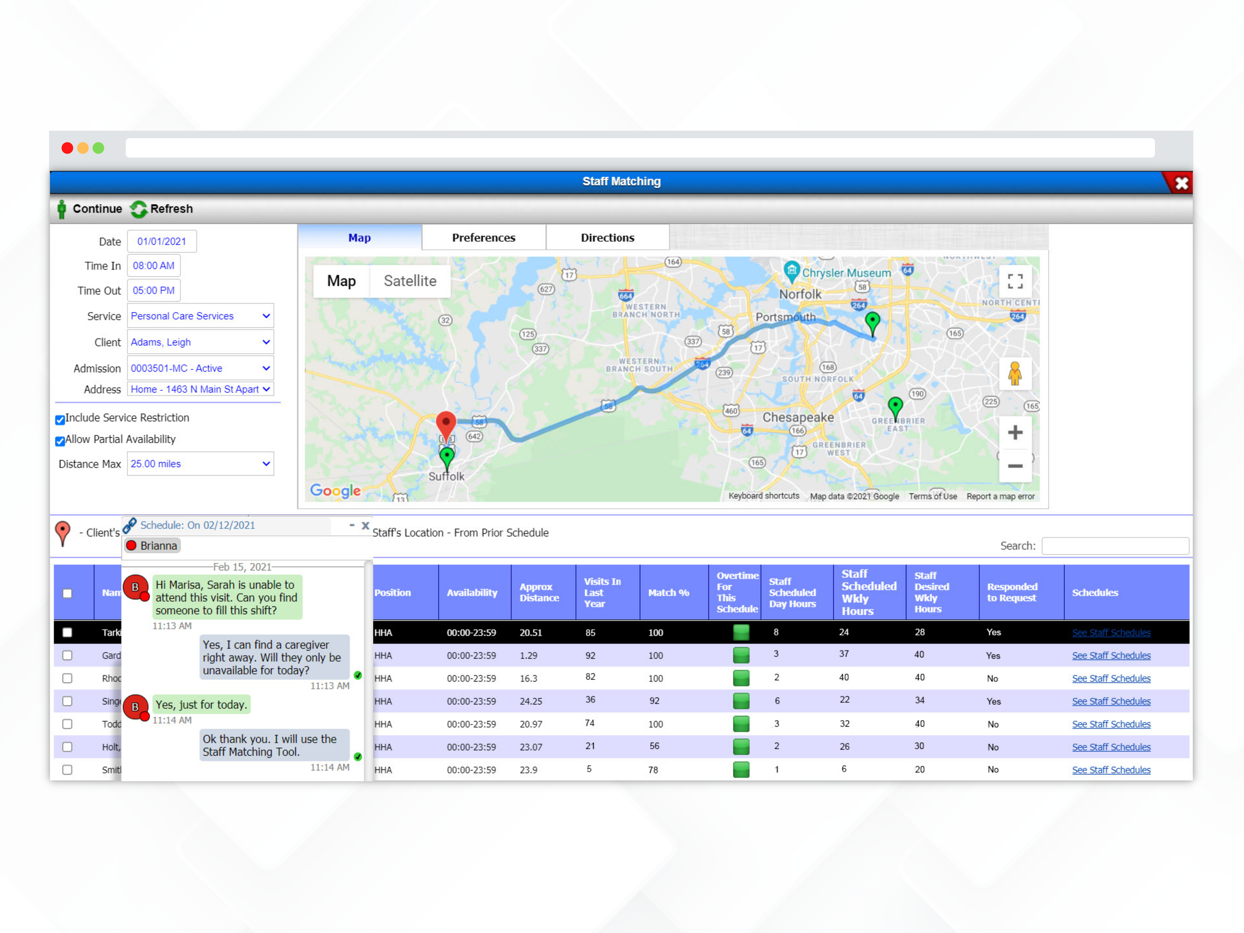Zoom out using the map minus icon
The image size is (1244, 933).
click(1015, 466)
